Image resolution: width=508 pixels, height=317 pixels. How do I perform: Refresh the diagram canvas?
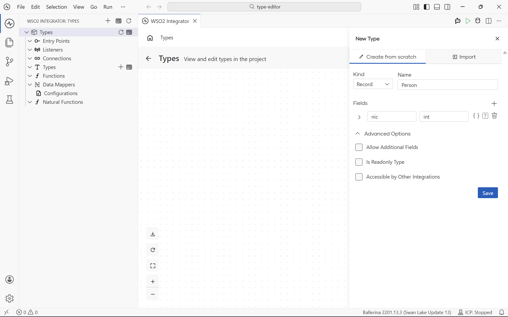(x=153, y=250)
